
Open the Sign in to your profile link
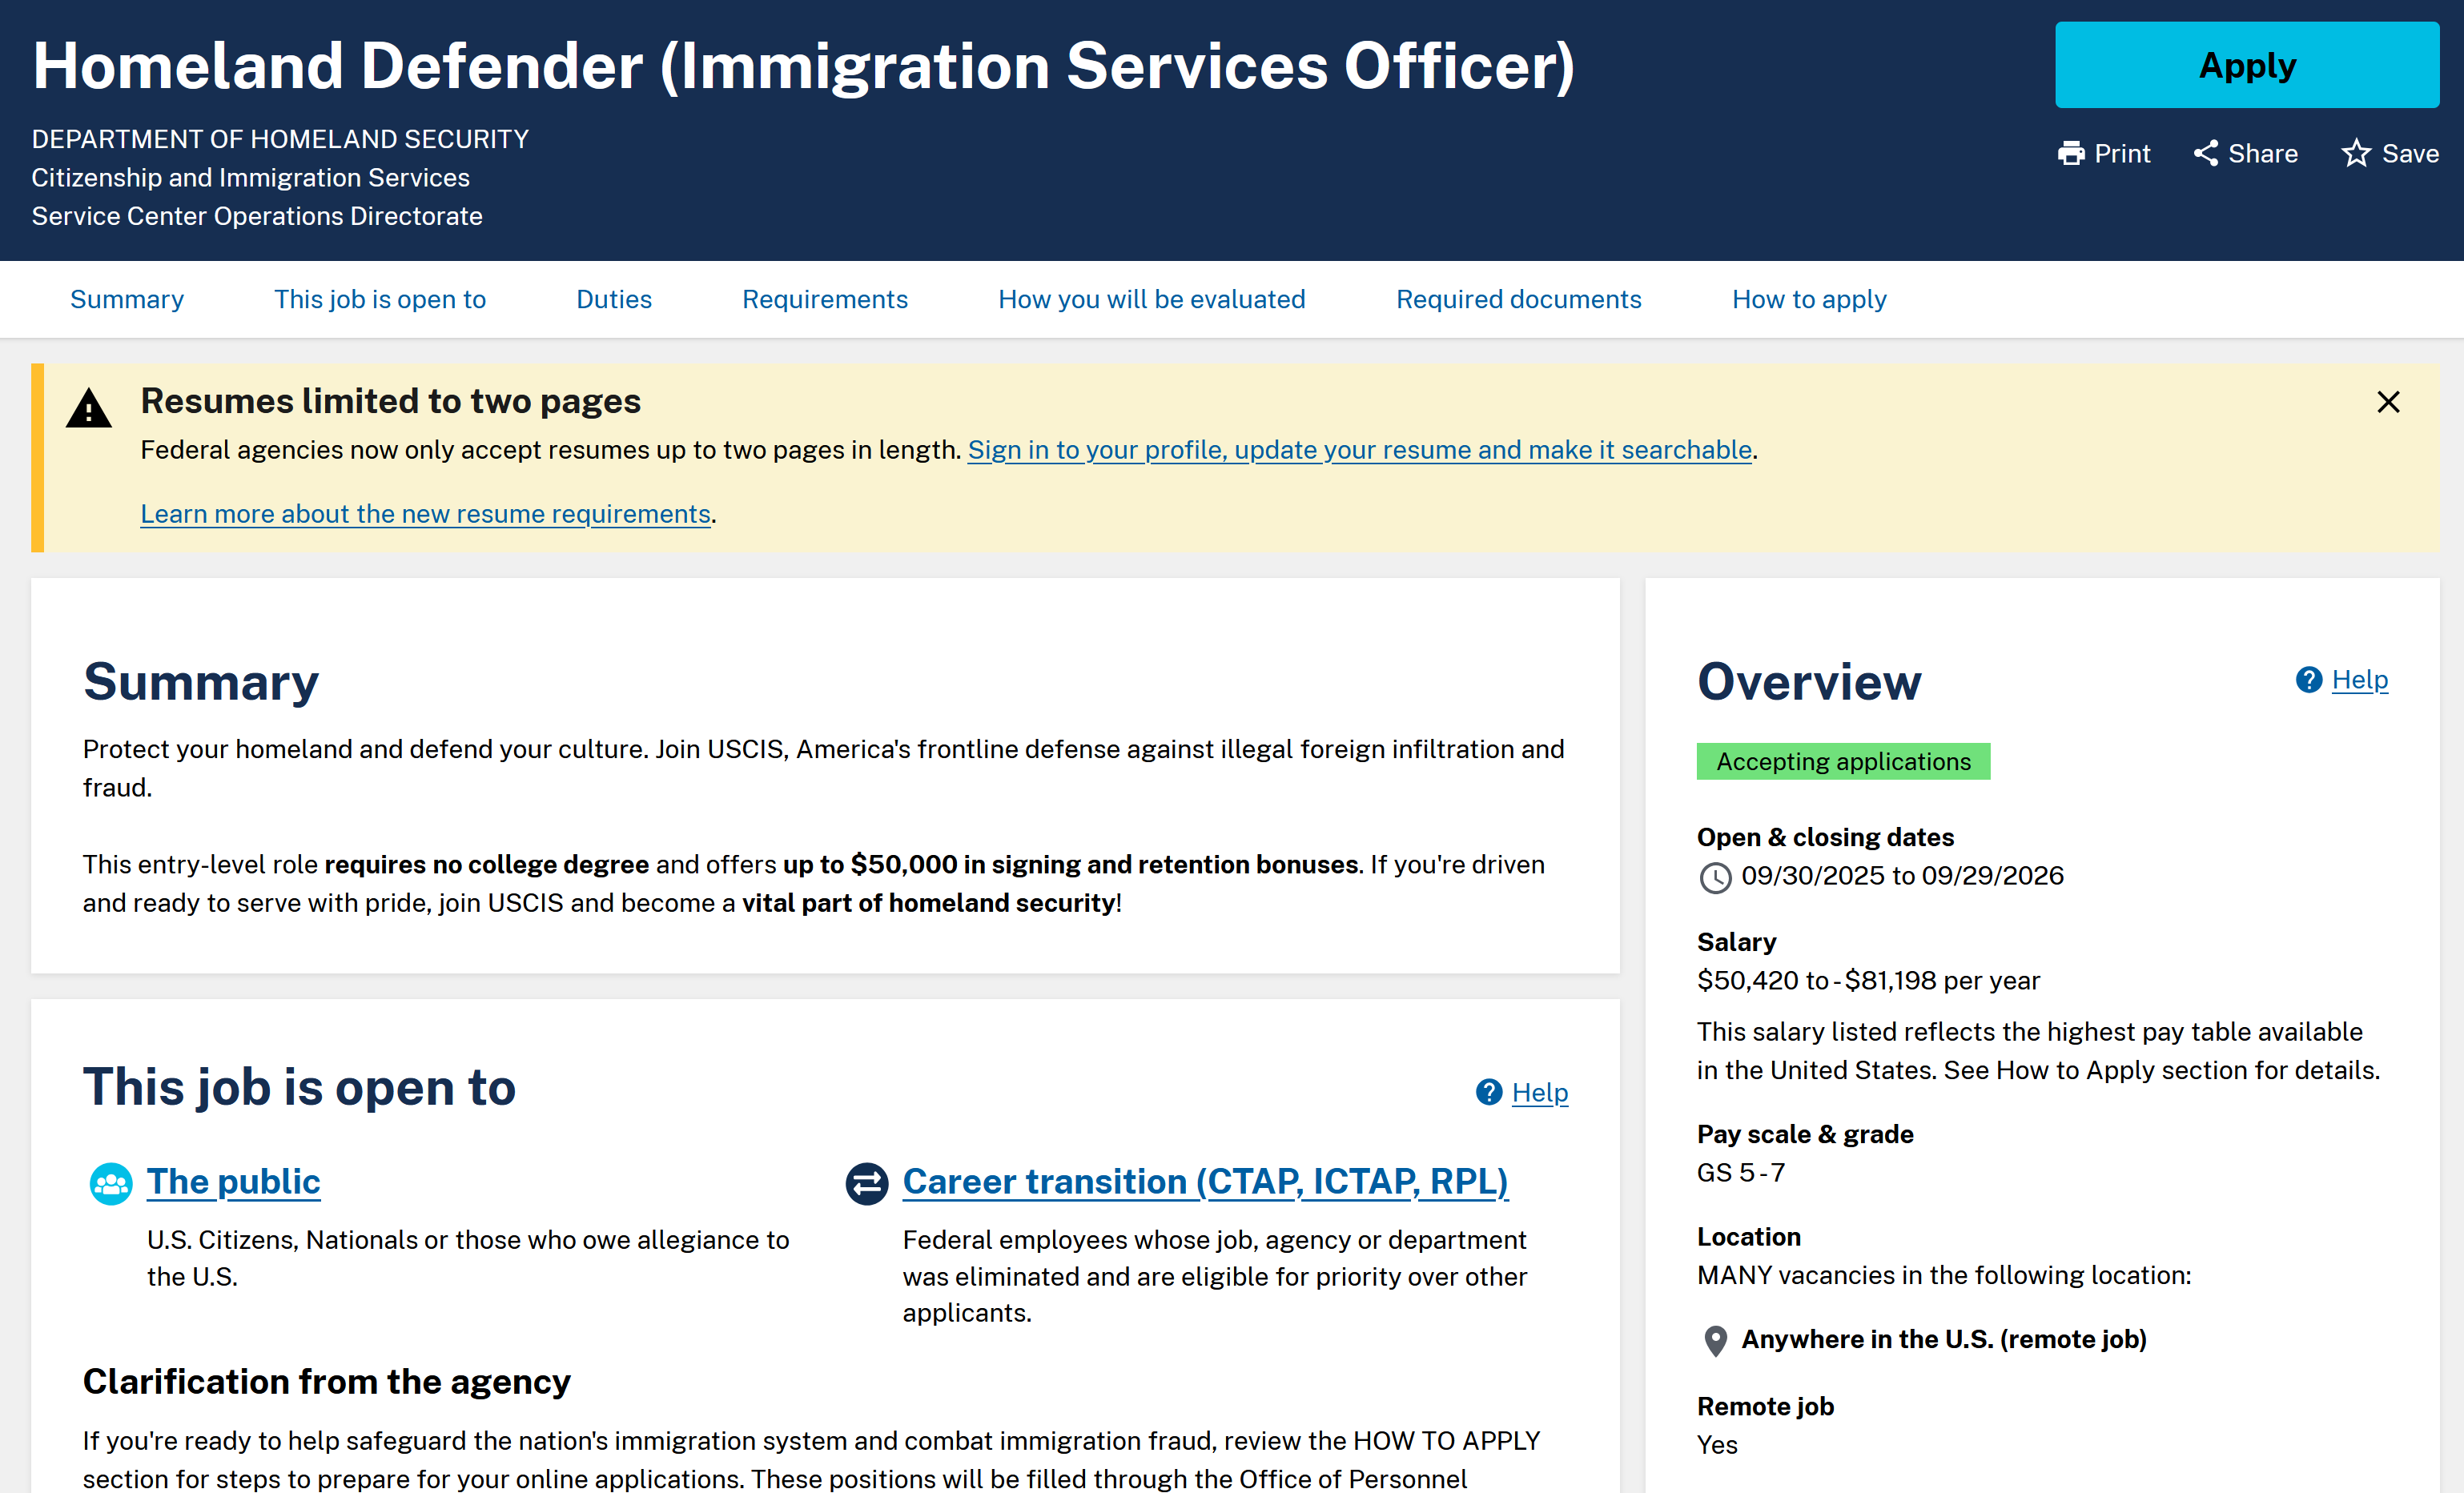tap(1359, 450)
